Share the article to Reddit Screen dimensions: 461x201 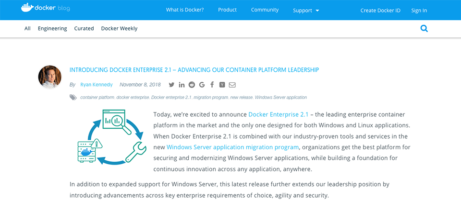(x=192, y=85)
